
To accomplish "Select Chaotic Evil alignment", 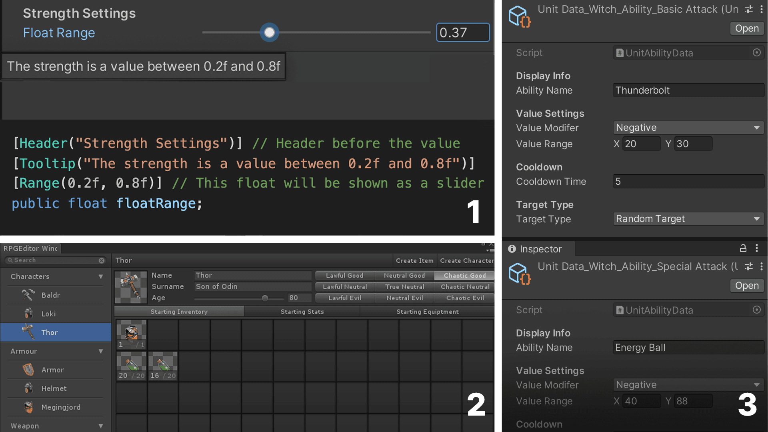I will click(x=464, y=298).
